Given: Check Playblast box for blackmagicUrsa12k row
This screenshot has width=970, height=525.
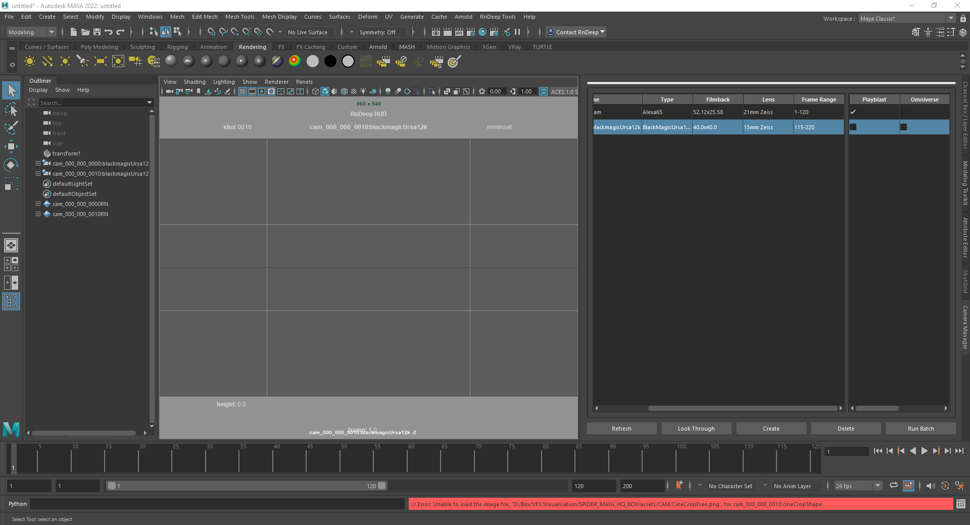Looking at the screenshot, I should tap(853, 127).
